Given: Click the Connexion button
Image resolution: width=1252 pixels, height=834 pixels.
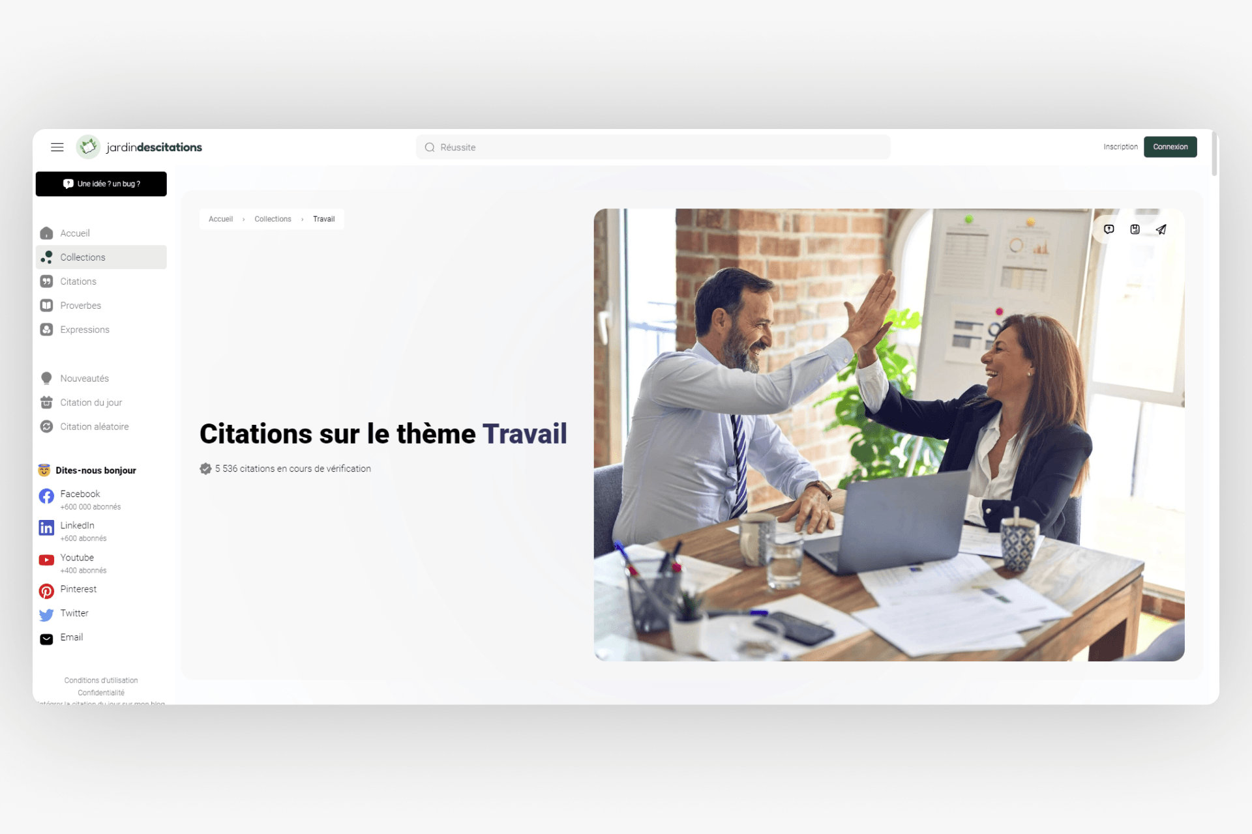Looking at the screenshot, I should (x=1171, y=146).
